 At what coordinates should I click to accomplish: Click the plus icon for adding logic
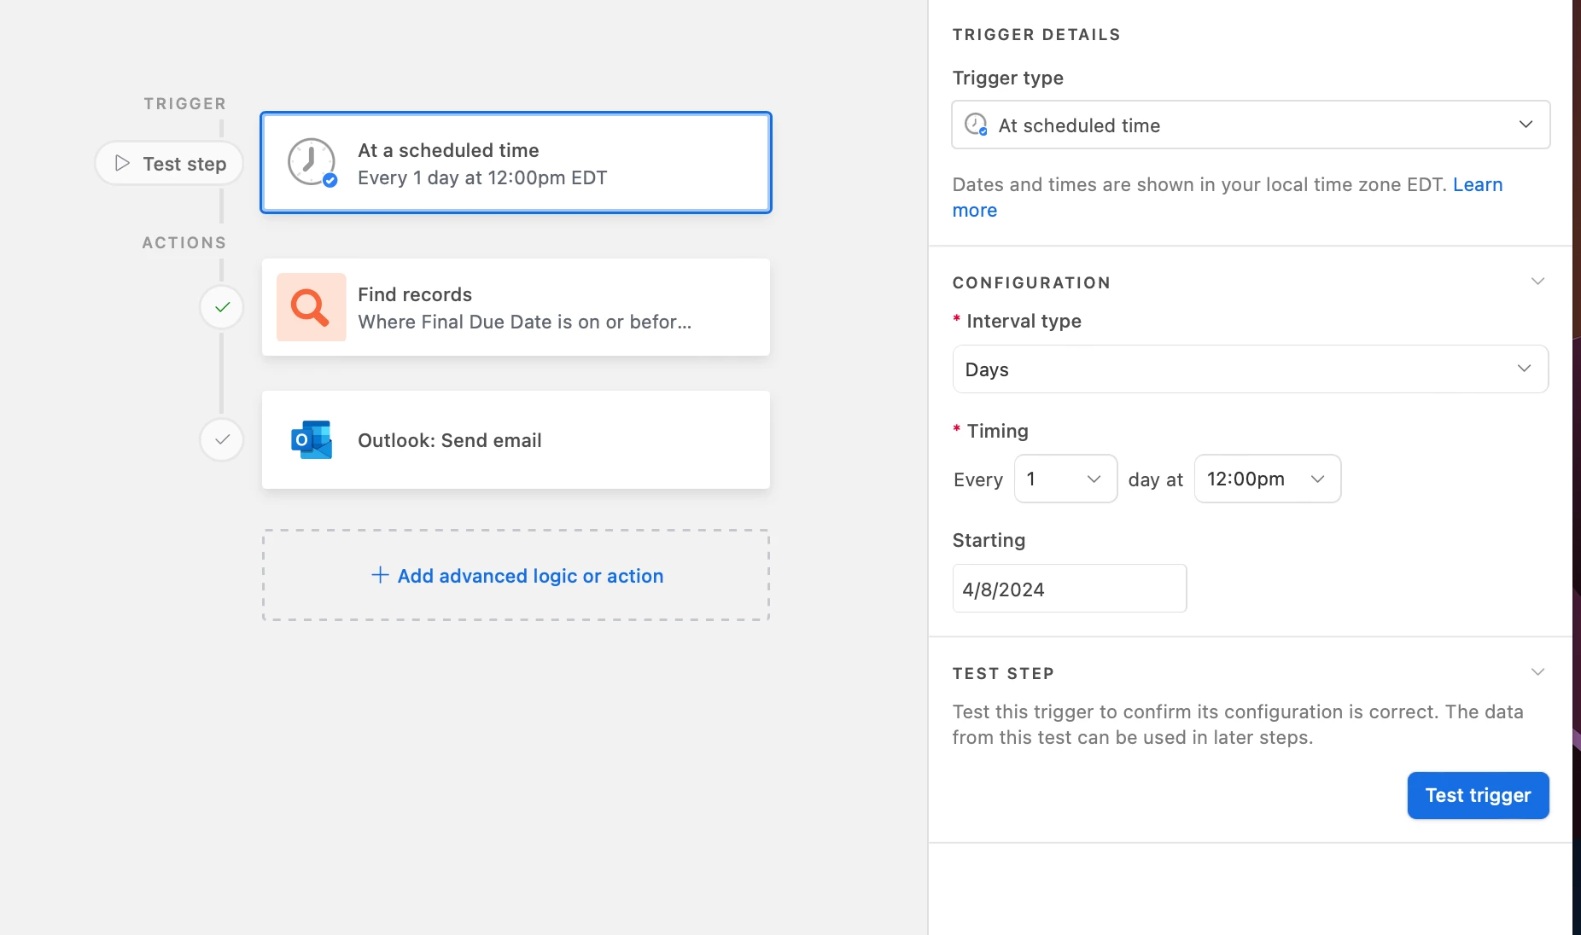[380, 576]
